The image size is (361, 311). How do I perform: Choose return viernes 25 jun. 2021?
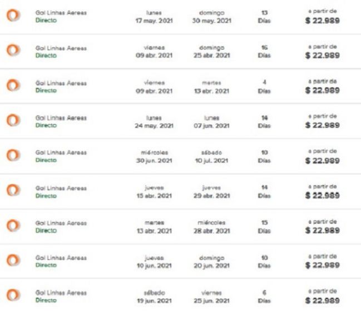tap(211, 297)
